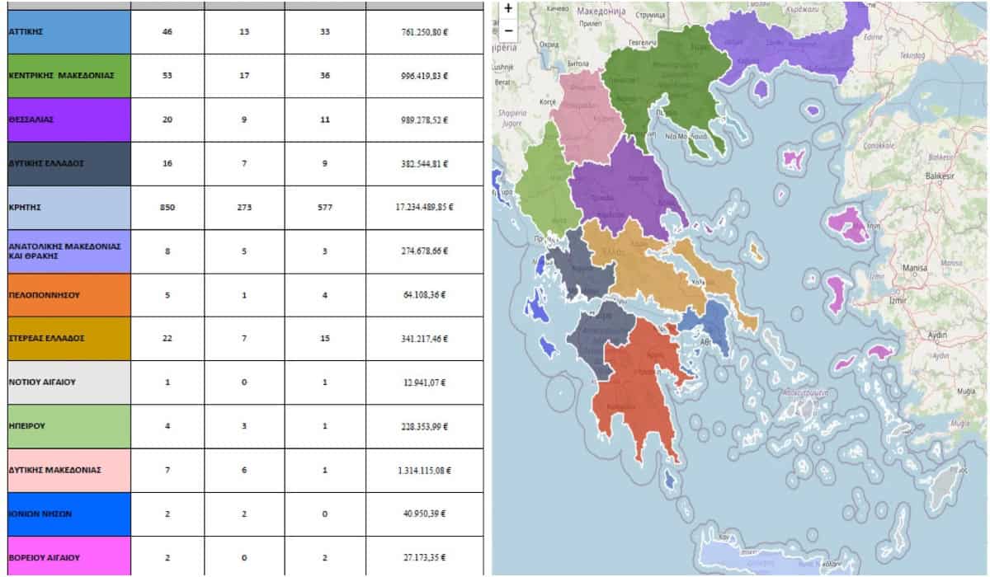Click the magenta ΒΟΡΕΙΟΥ ΑΙΓΑΙΟΥ legend cell

(x=66, y=556)
